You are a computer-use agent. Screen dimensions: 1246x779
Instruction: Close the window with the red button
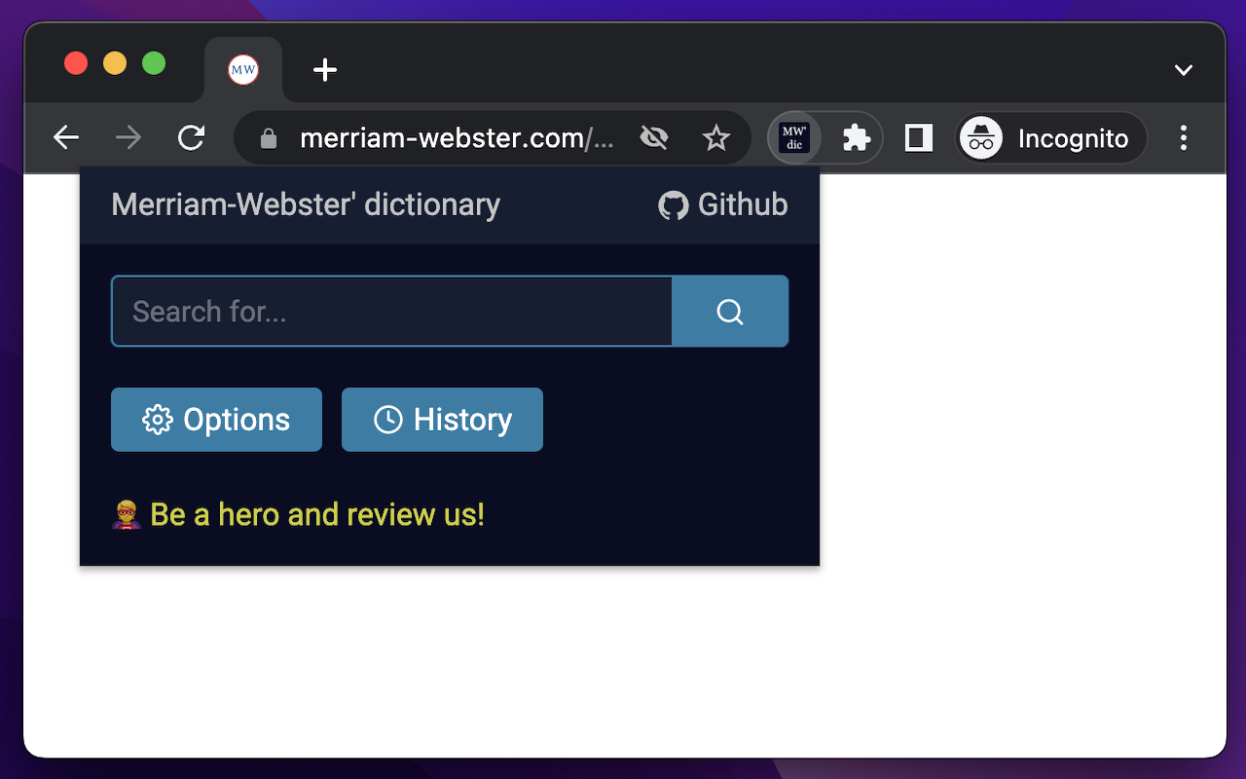[76, 63]
